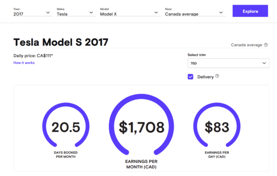Click the Delivery info question mark icon
277x176 pixels.
pos(217,76)
